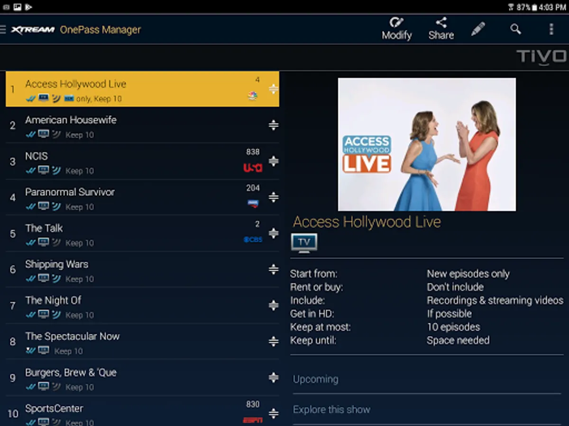The width and height of the screenshot is (569, 426).
Task: Tap the 'New episodes only' value
Action: pos(468,274)
